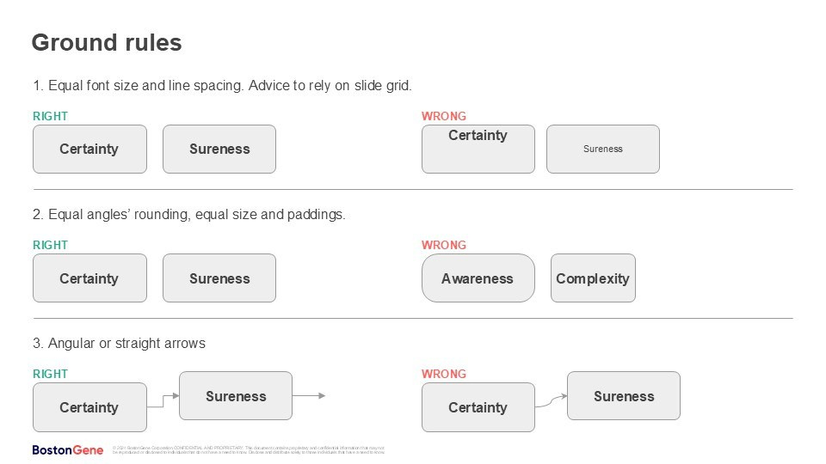Click the rule 1 text about equal font size

(223, 86)
